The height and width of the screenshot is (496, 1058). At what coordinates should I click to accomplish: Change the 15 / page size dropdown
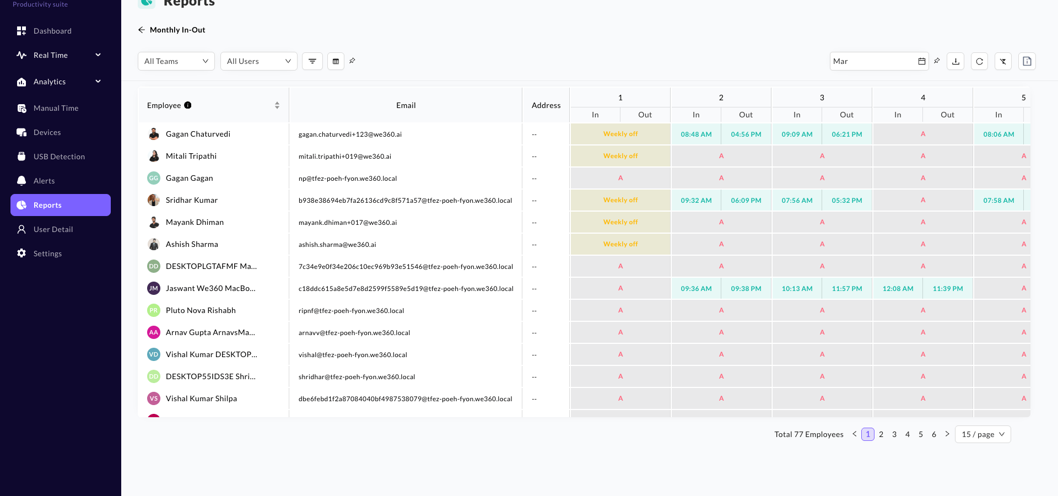coord(983,434)
